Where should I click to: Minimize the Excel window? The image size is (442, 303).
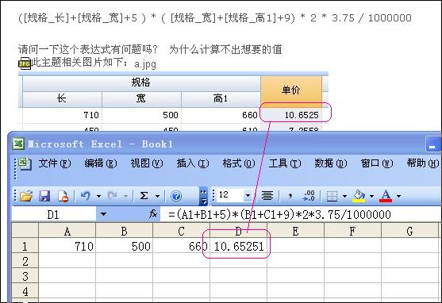(x=432, y=144)
